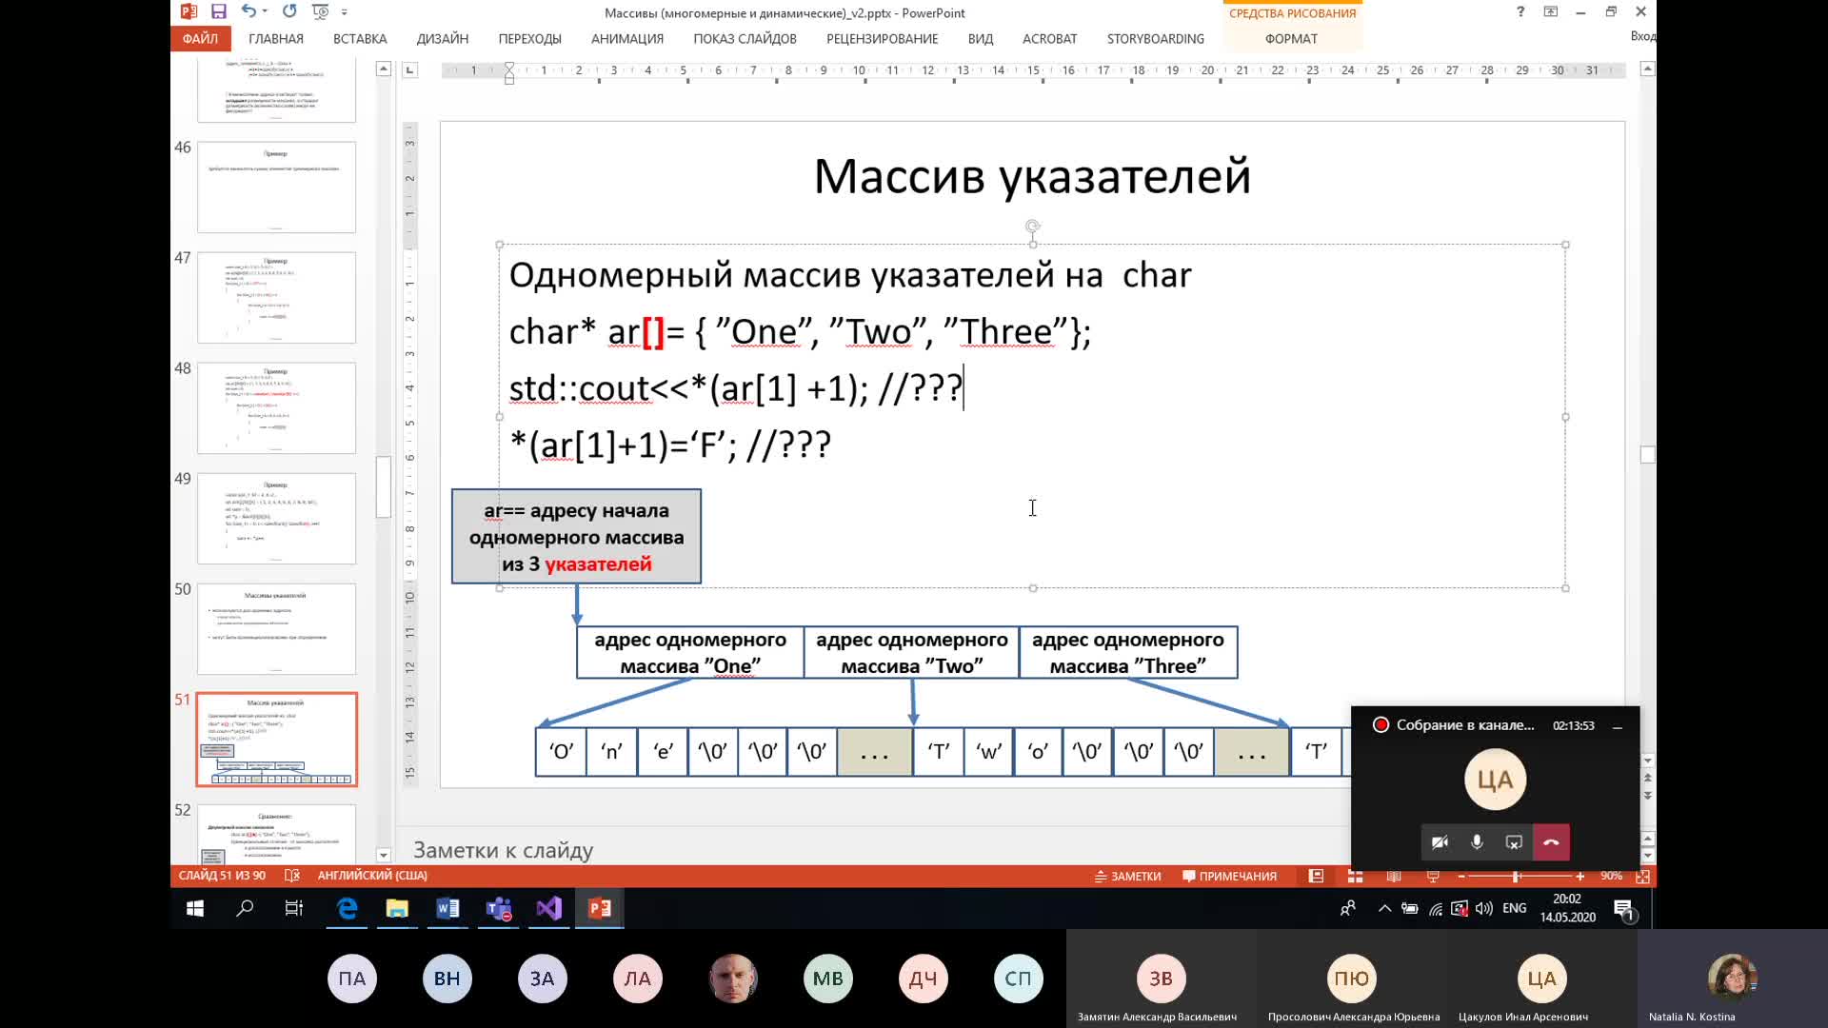Viewport: 1828px width, 1028px height.
Task: Switch to Slide Sorter view icon
Action: pos(1355,876)
